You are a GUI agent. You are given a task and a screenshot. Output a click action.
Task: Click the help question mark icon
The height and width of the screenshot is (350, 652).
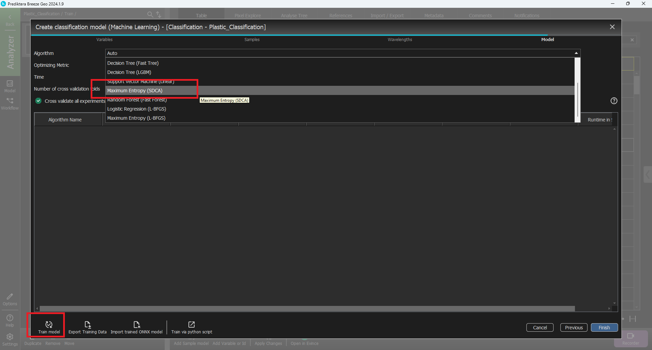click(x=614, y=101)
